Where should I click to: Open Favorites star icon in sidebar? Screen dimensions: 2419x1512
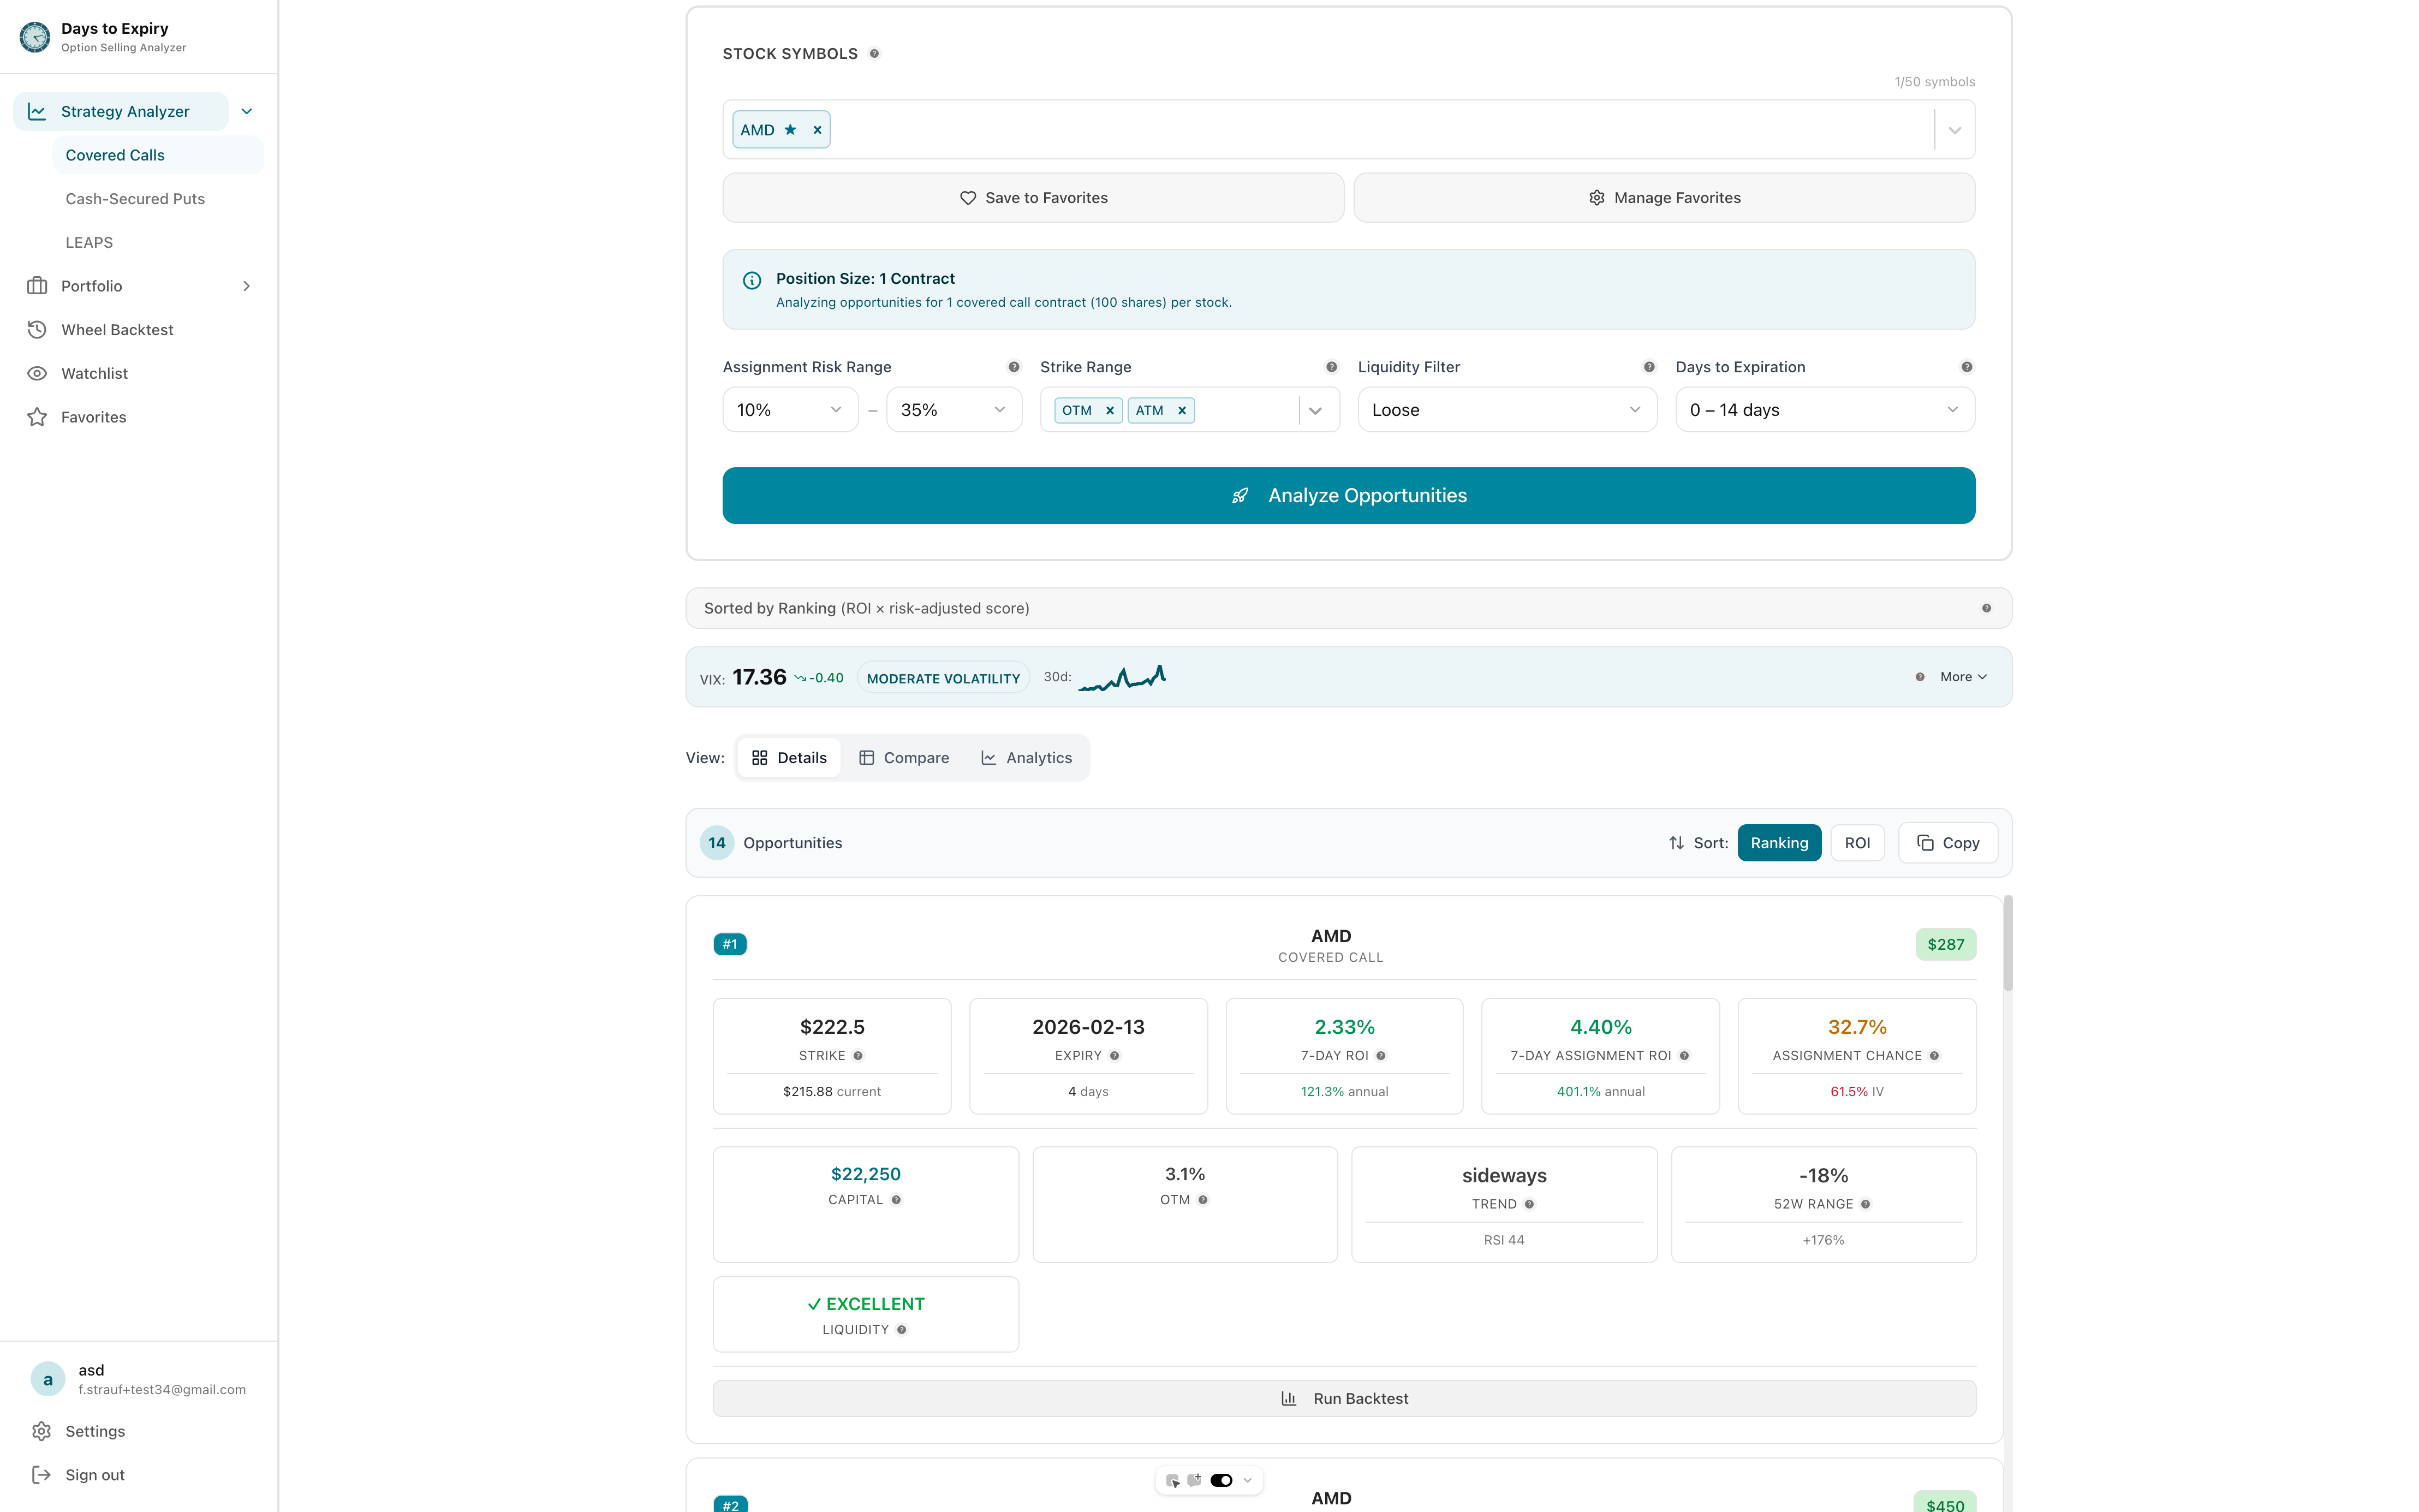(x=37, y=417)
